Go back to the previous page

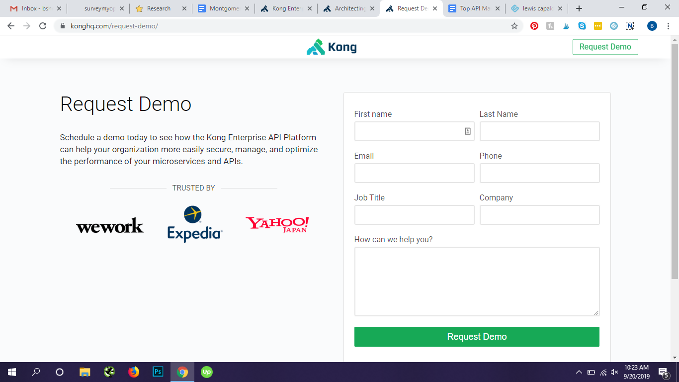tap(11, 26)
